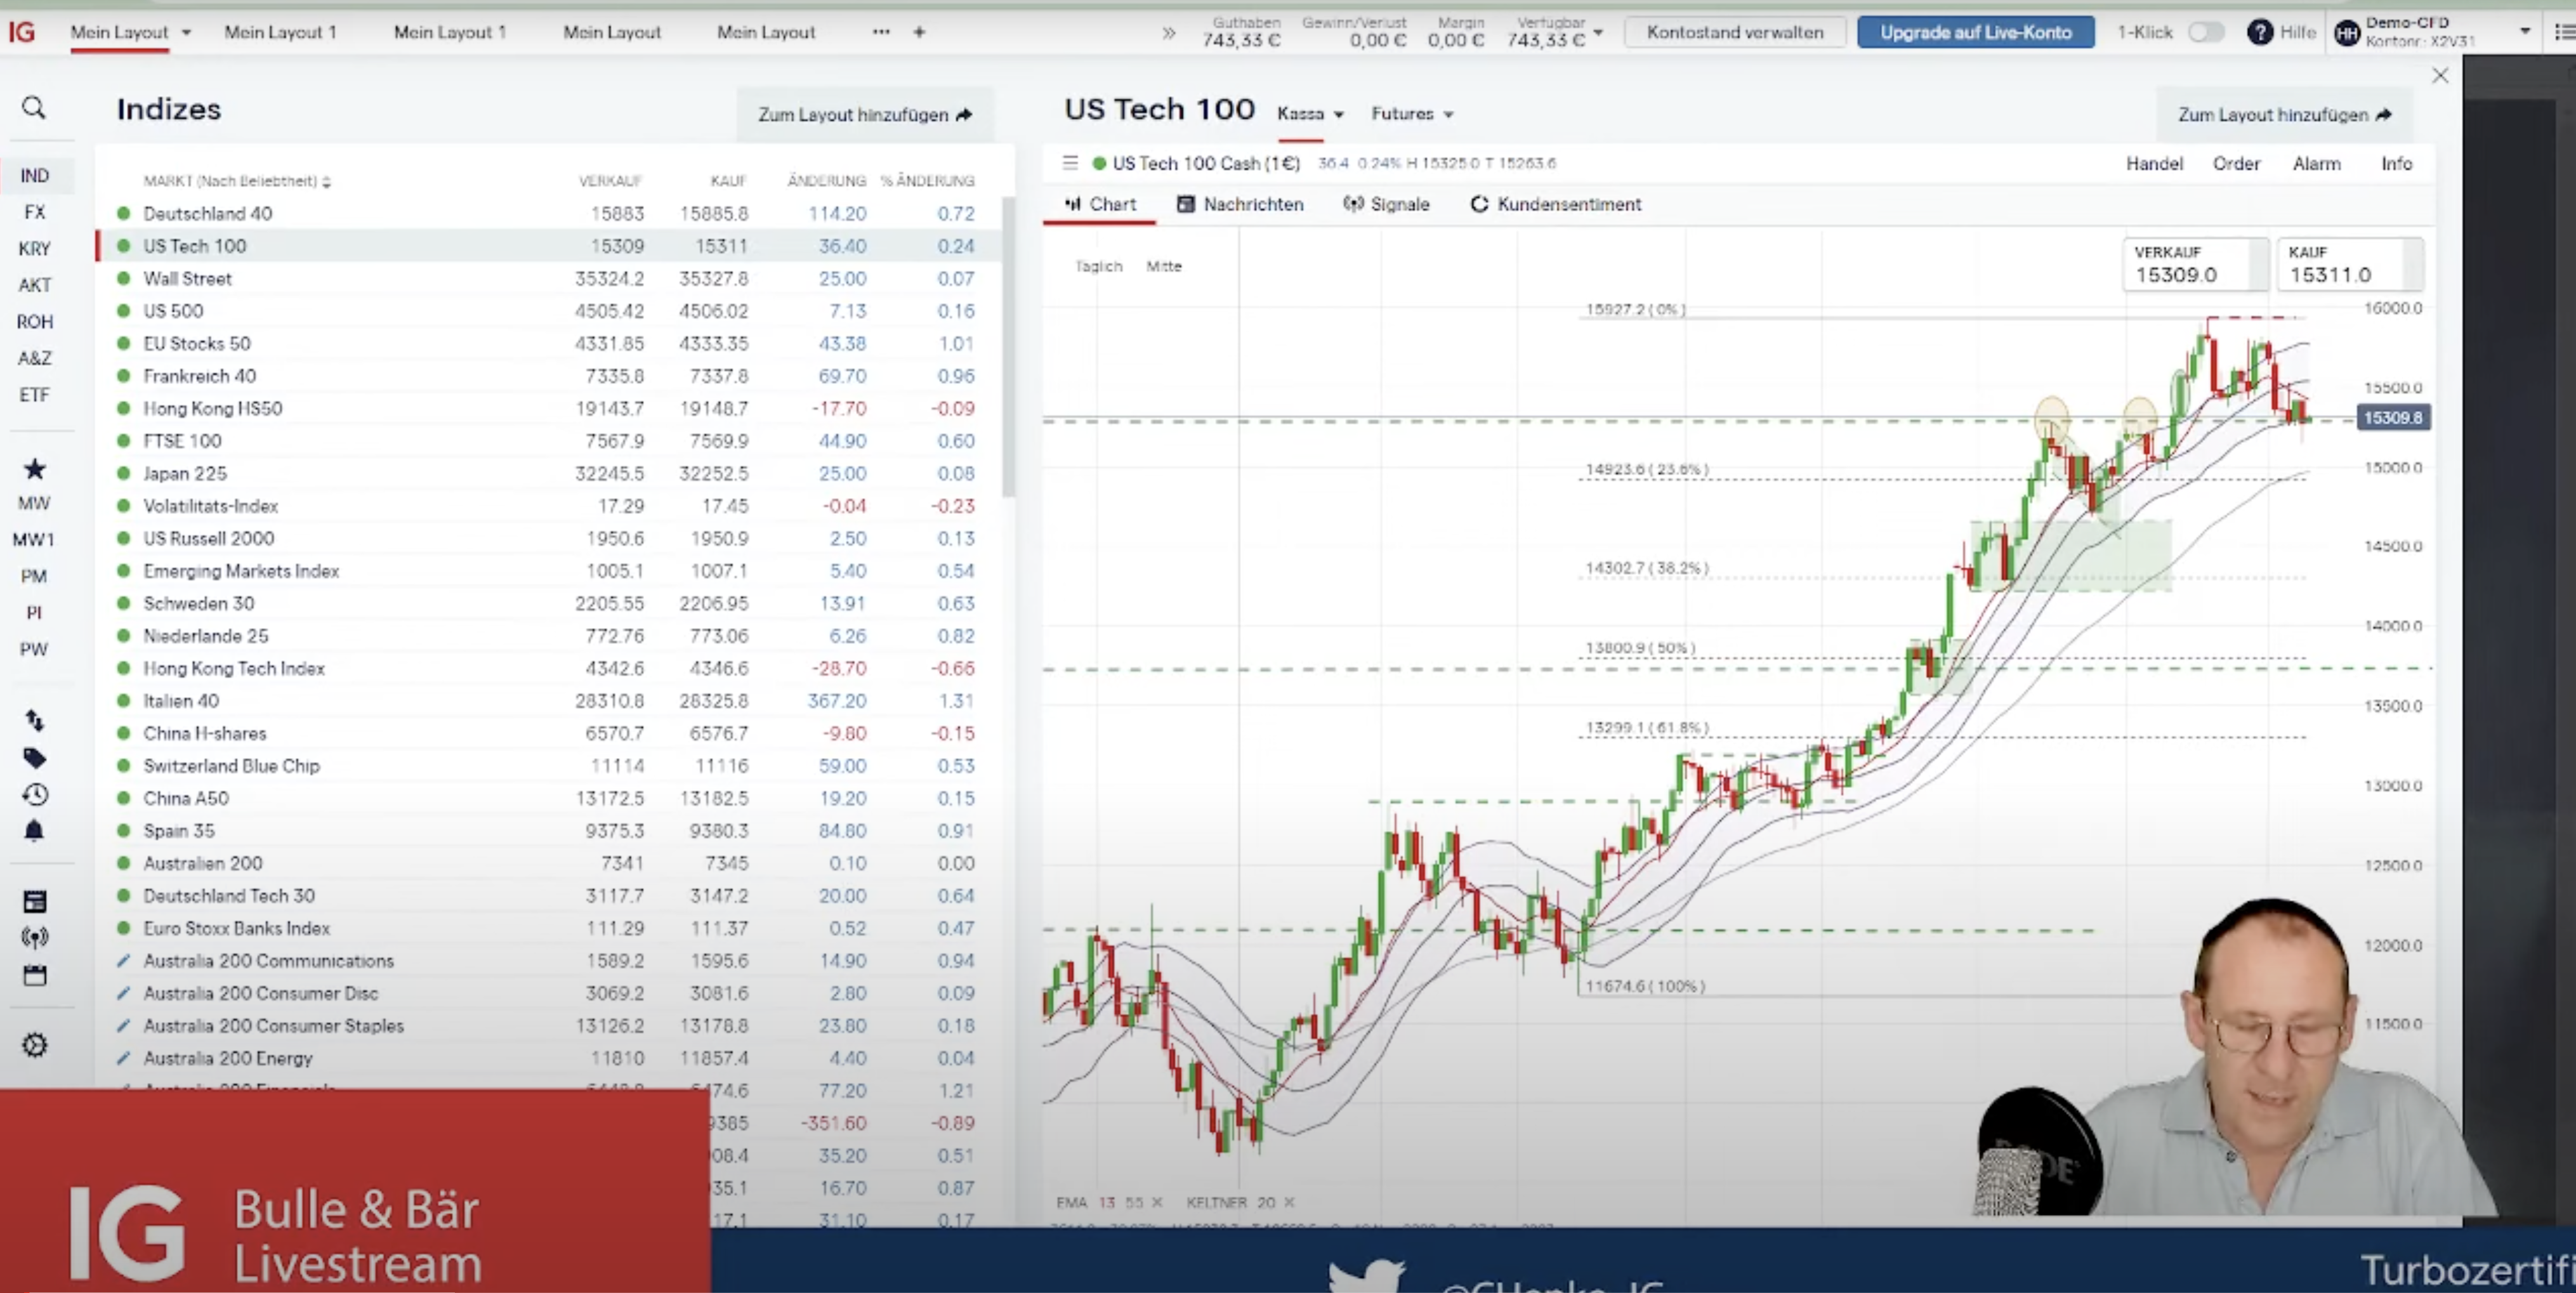Click the markets list scrollbar
Screen dimensions: 2576x1293
[1009, 348]
